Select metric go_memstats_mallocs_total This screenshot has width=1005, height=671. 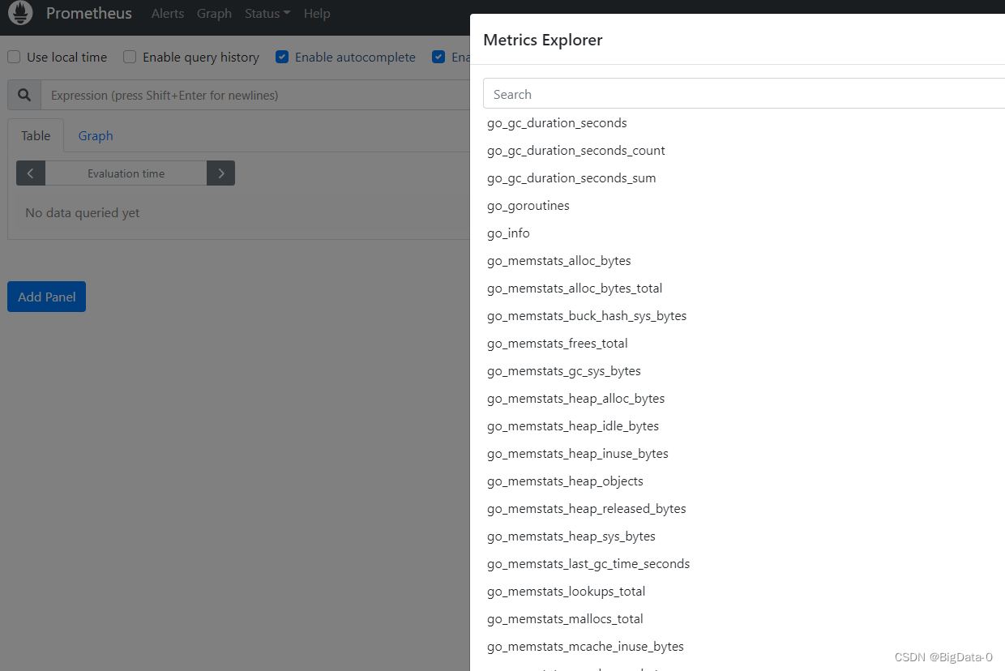[565, 619]
